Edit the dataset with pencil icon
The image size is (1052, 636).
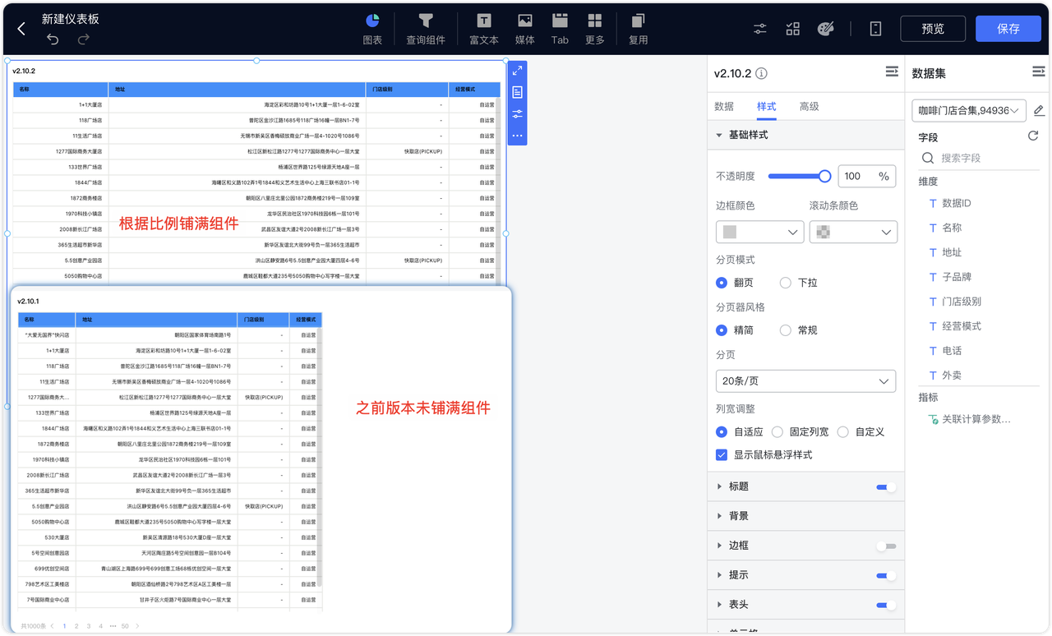[1039, 110]
